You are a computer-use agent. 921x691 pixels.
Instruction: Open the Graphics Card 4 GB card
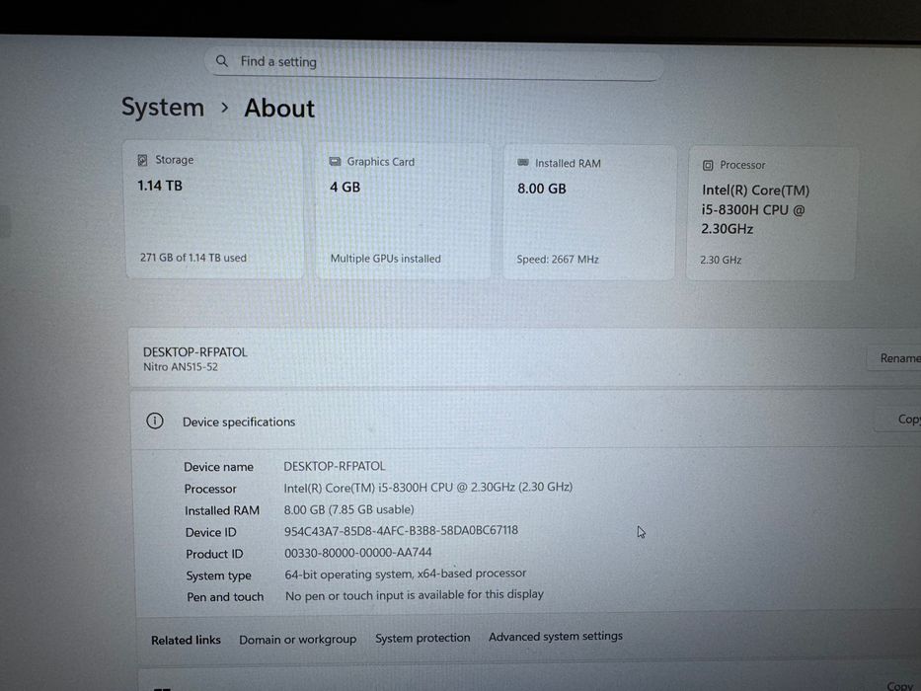click(x=403, y=211)
